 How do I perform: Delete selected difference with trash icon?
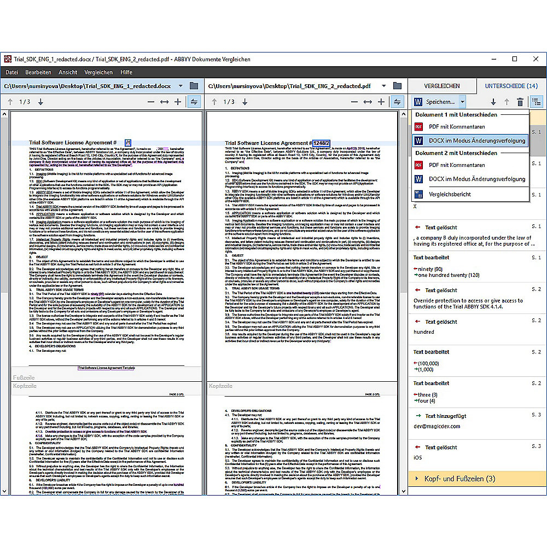(x=520, y=102)
